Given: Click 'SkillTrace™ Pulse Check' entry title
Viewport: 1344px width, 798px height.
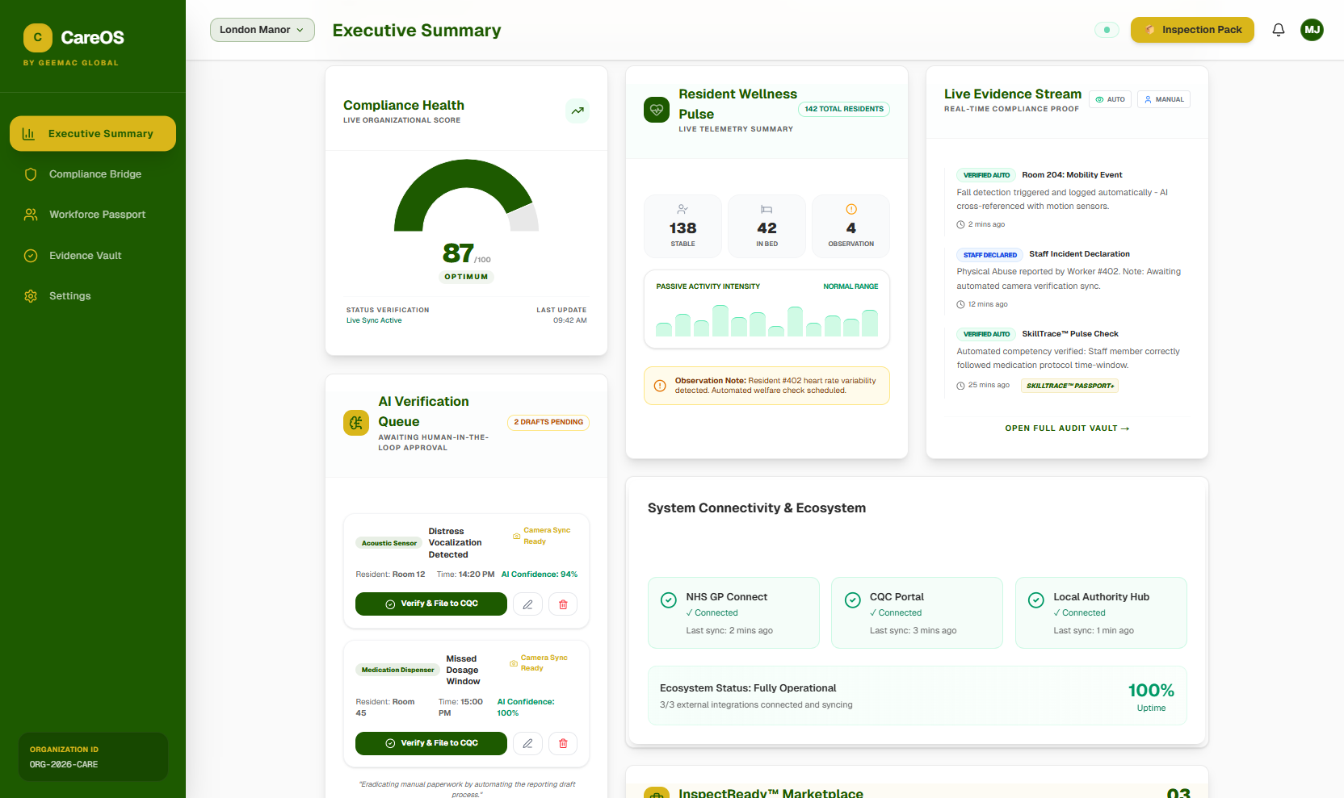Looking at the screenshot, I should (x=1070, y=334).
